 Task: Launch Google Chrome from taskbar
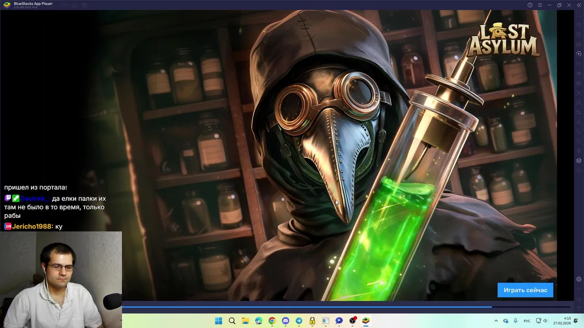click(x=272, y=321)
